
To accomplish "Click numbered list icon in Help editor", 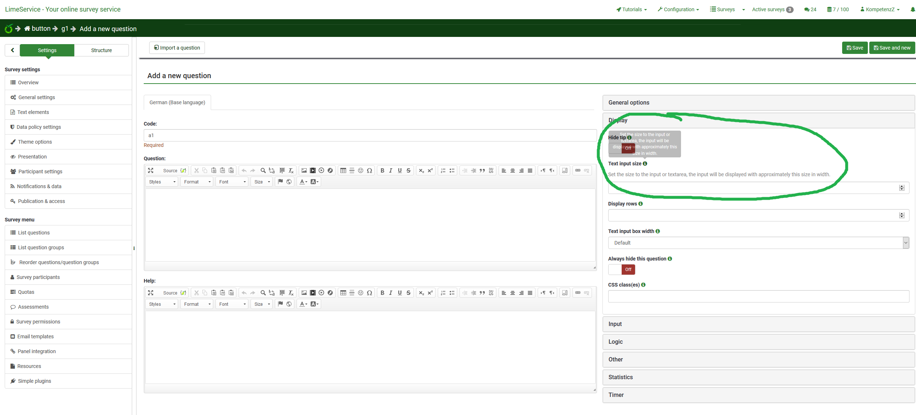I will pyautogui.click(x=443, y=293).
